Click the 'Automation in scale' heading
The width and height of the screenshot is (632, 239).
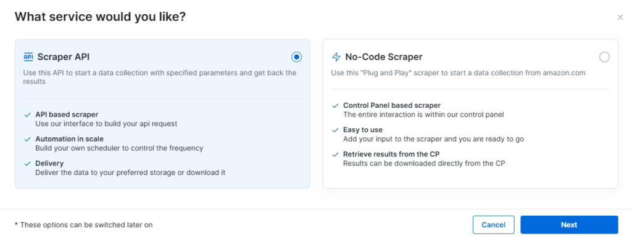pyautogui.click(x=69, y=139)
